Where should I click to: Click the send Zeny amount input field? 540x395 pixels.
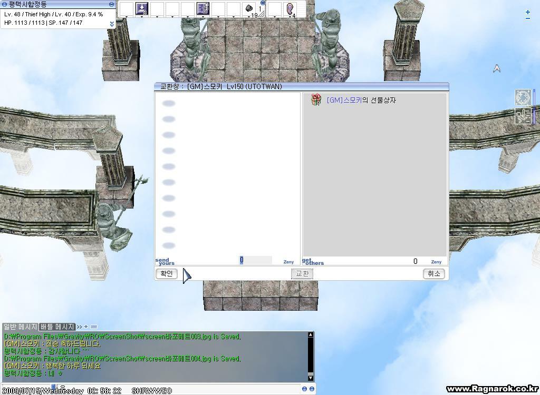pos(256,260)
